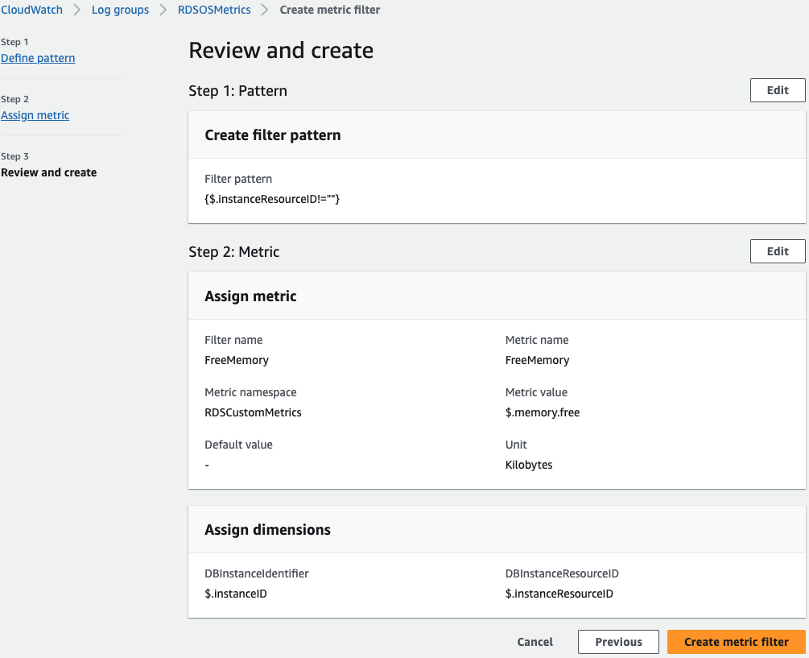This screenshot has width=809, height=658.
Task: Click the chevron icon after RDSOSMetrics breadcrumb
Action: 265,10
